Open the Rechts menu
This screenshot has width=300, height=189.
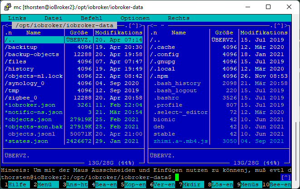point(179,18)
